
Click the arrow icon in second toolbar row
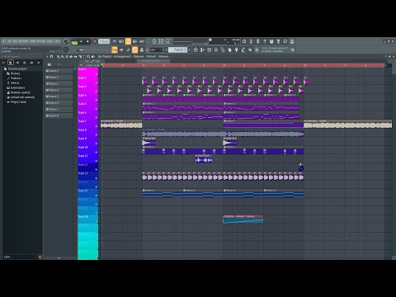click(x=121, y=49)
